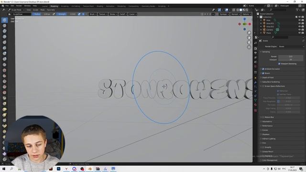Toggle eye visibility of the Collection row
Screen dimensions: 306x172
pos(299,17)
